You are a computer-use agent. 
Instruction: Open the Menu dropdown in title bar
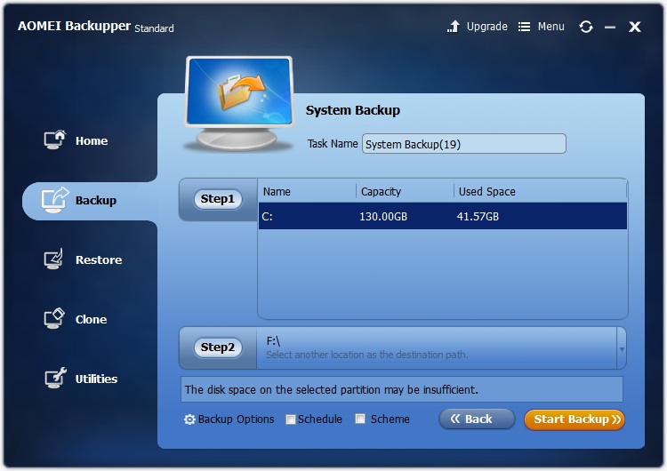point(541,27)
